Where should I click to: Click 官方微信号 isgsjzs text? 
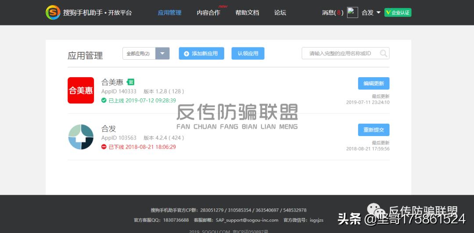tap(304, 220)
